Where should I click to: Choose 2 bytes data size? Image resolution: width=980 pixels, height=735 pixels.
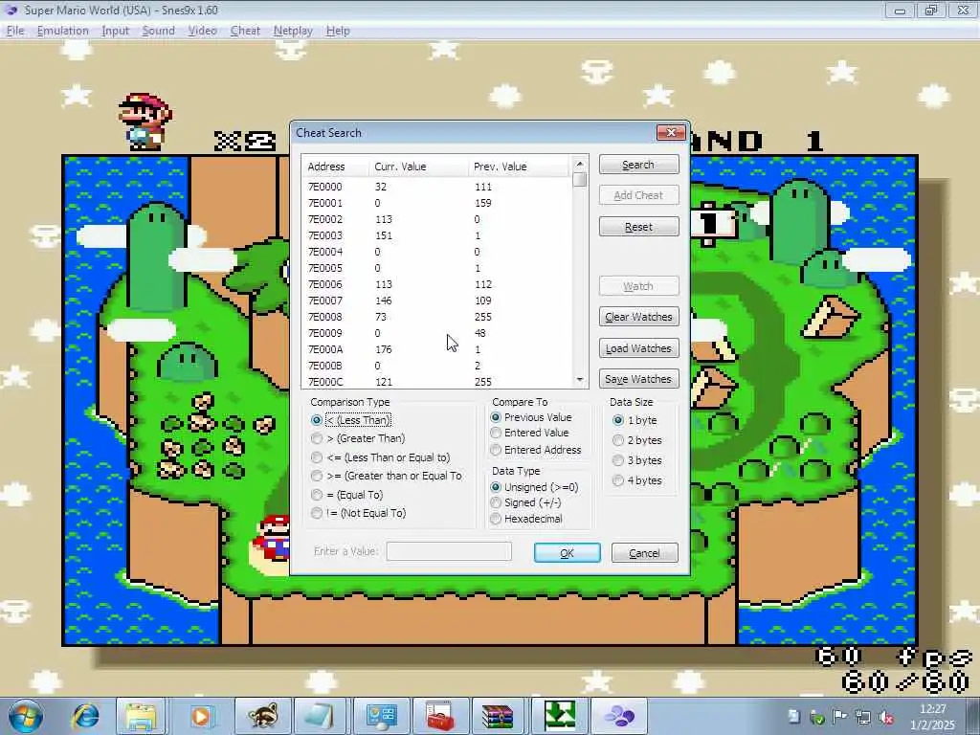(636, 440)
